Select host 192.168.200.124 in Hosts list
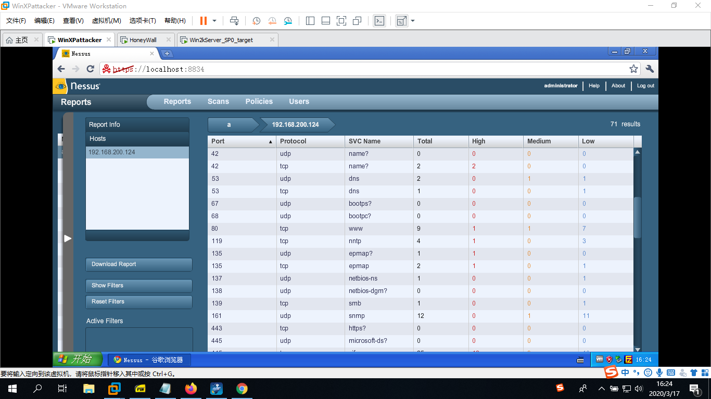The width and height of the screenshot is (711, 399). (137, 152)
